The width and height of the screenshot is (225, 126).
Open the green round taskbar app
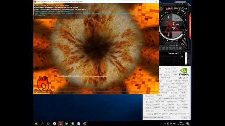[73, 124]
